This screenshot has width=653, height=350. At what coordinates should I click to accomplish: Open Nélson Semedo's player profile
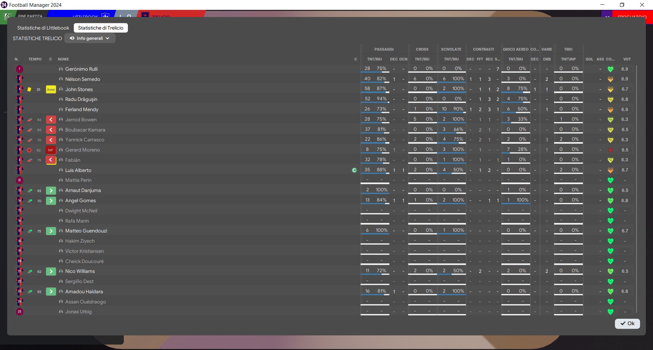83,79
